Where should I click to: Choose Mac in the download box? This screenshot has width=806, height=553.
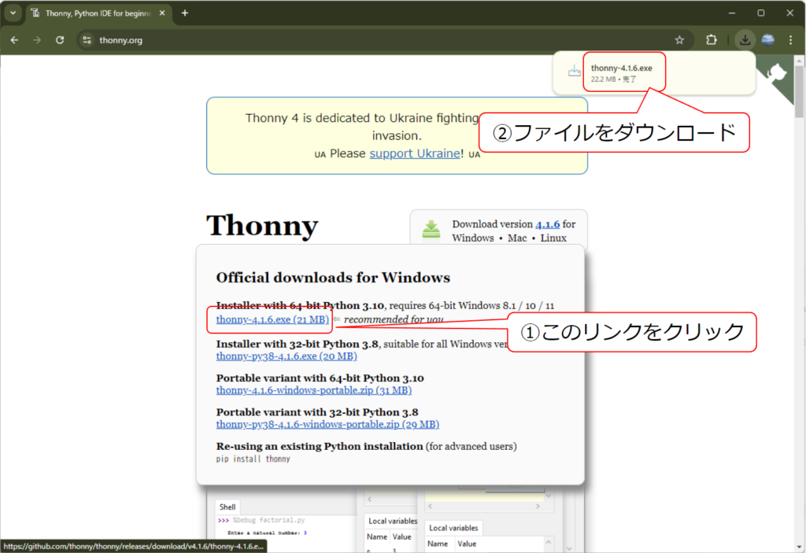(x=517, y=238)
